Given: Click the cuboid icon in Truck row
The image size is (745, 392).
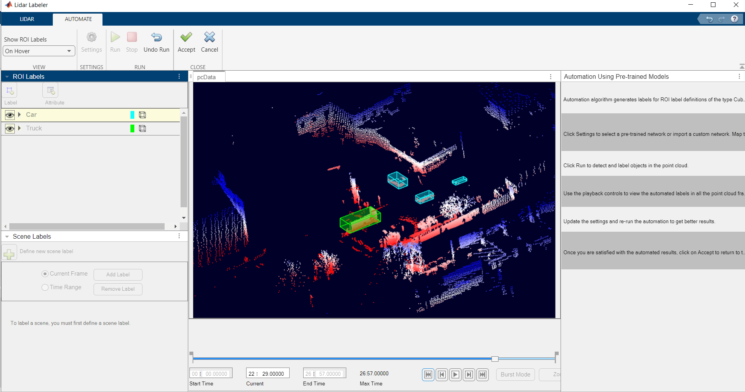Looking at the screenshot, I should point(142,128).
